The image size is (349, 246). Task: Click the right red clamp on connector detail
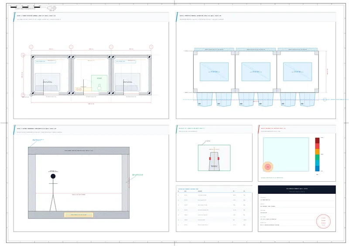point(219,158)
